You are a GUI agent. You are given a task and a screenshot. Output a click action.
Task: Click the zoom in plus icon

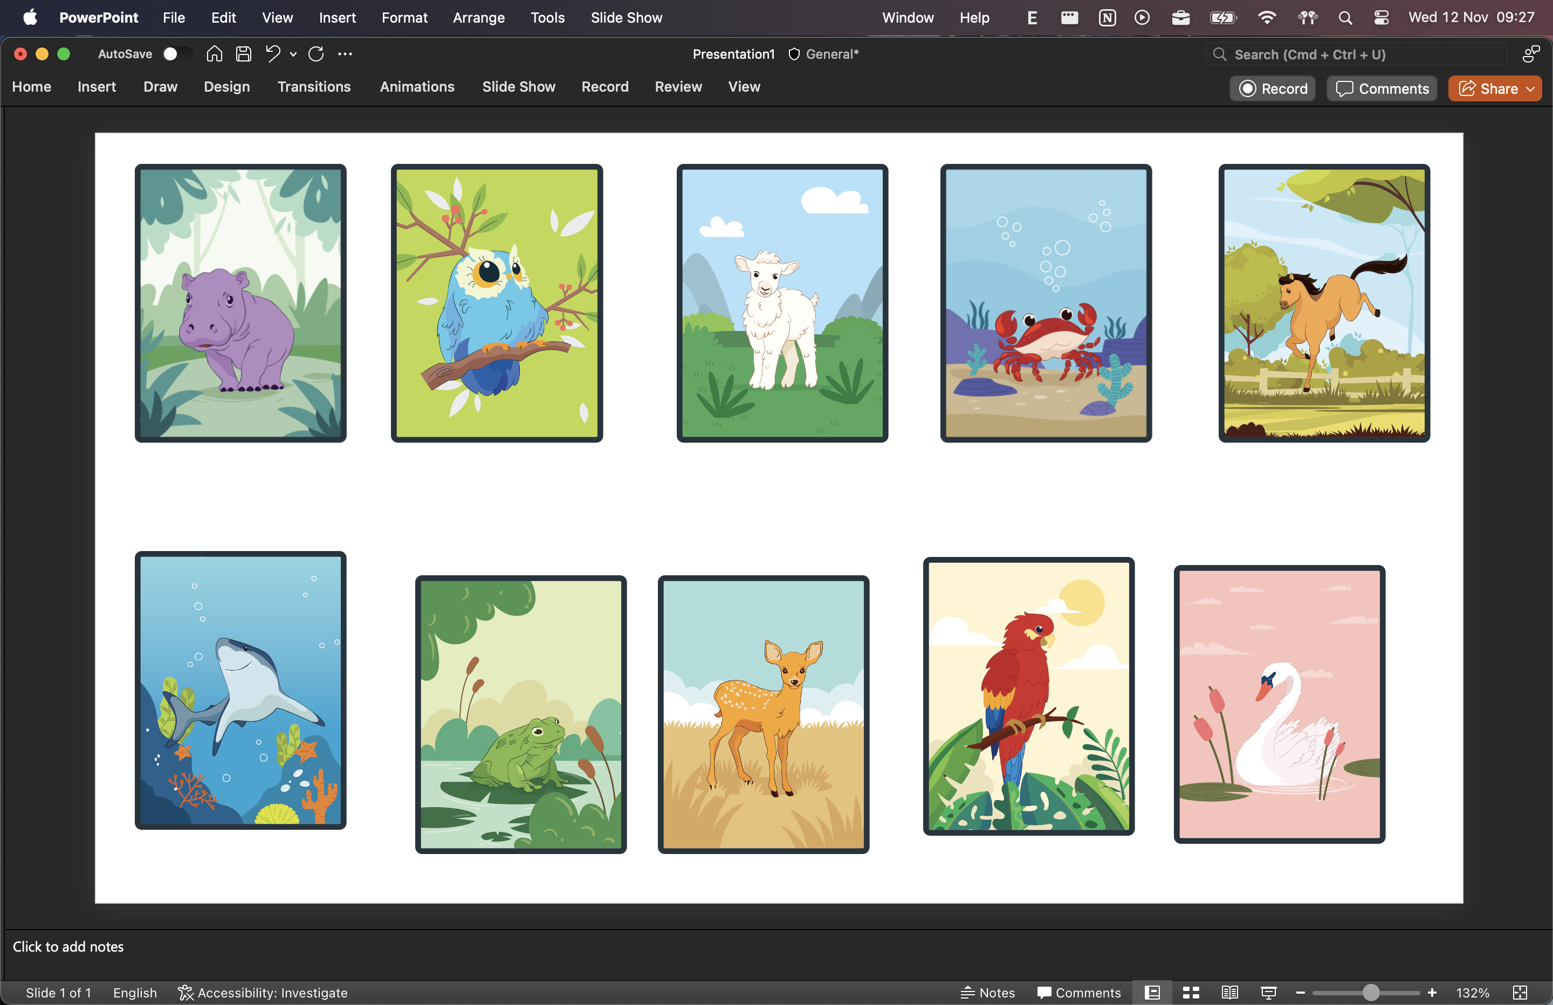point(1432,993)
